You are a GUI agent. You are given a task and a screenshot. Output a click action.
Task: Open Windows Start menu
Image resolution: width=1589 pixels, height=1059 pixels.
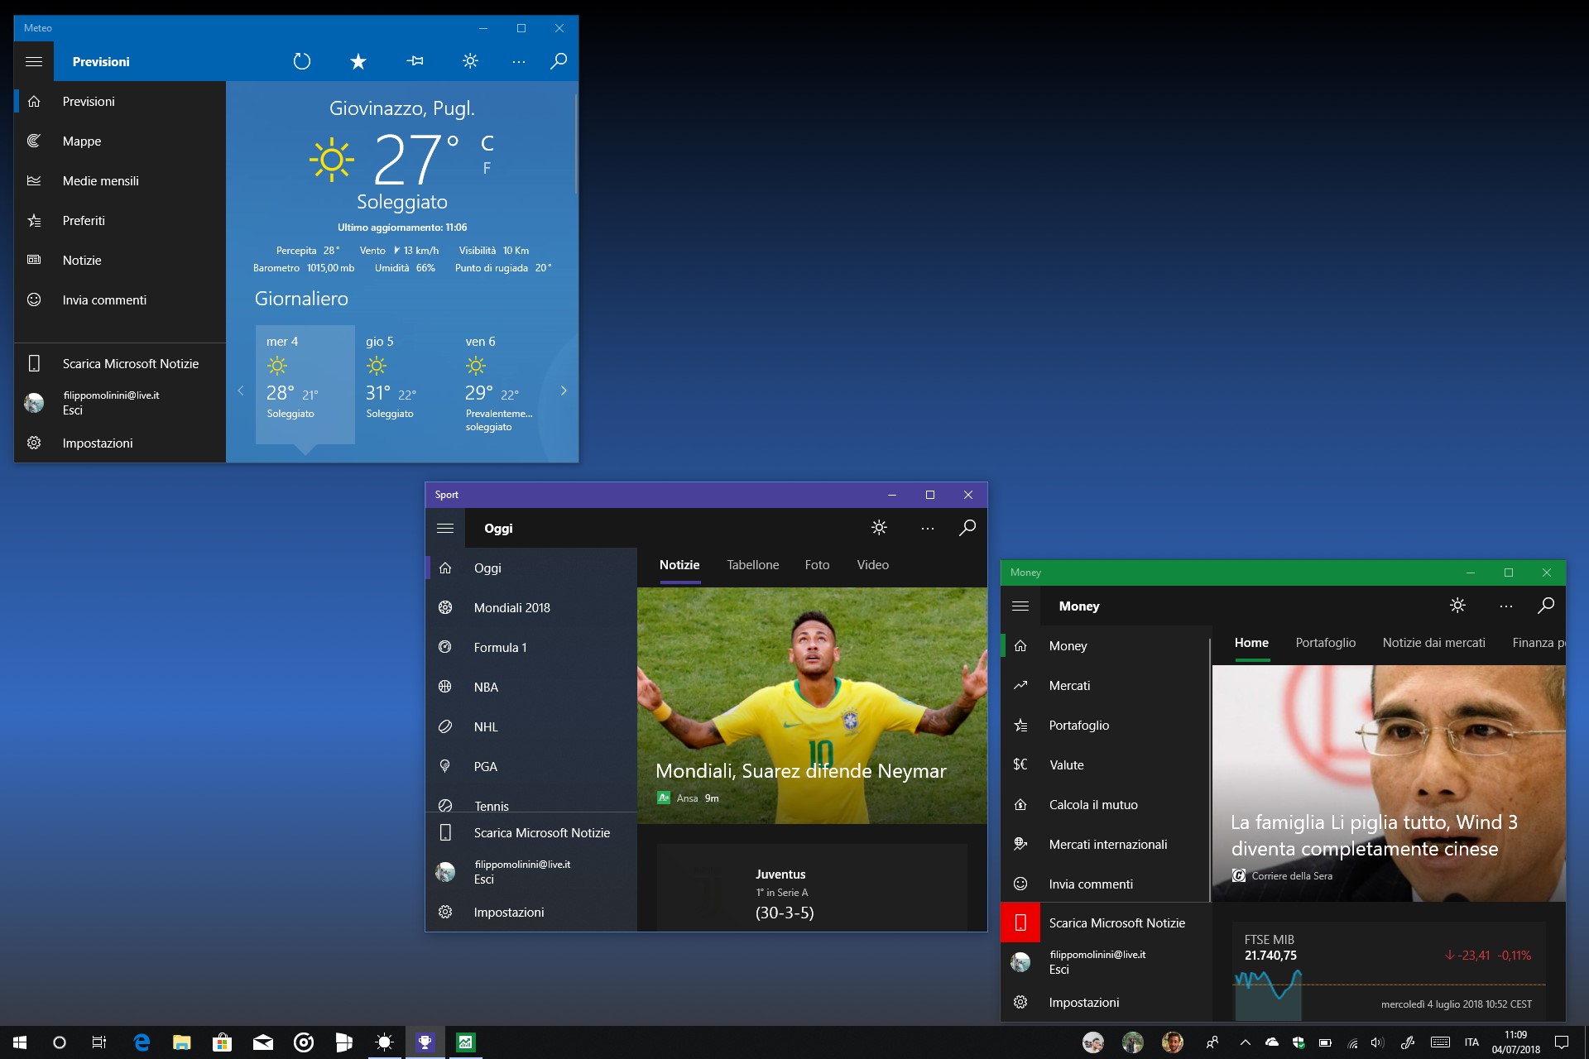pyautogui.click(x=20, y=1042)
